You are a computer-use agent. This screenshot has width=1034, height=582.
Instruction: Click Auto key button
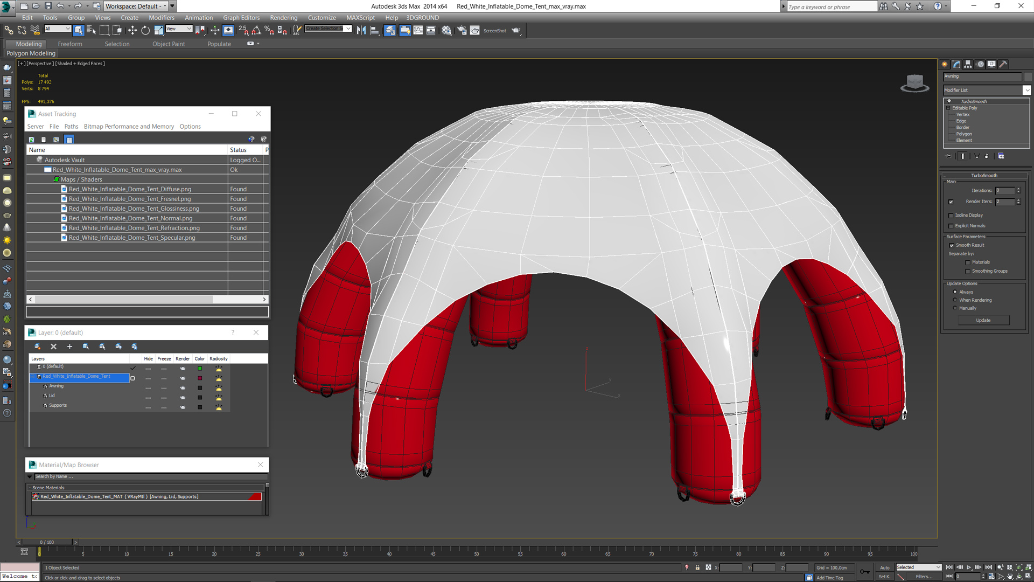(x=884, y=567)
